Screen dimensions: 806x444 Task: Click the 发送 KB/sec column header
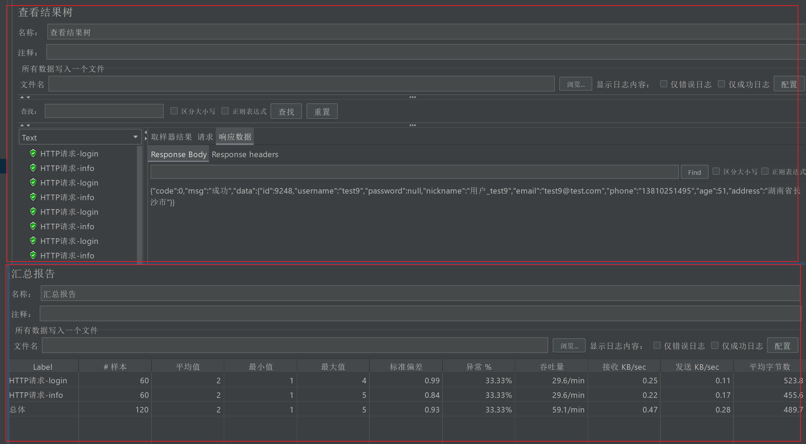point(697,367)
